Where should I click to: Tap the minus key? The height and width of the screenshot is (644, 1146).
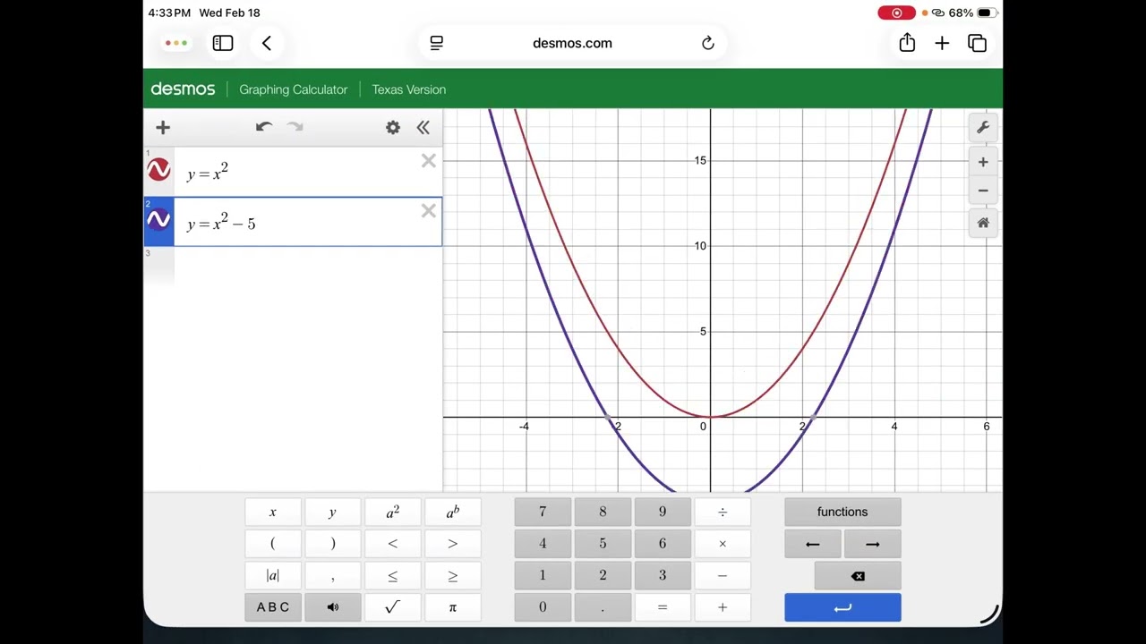(x=723, y=575)
